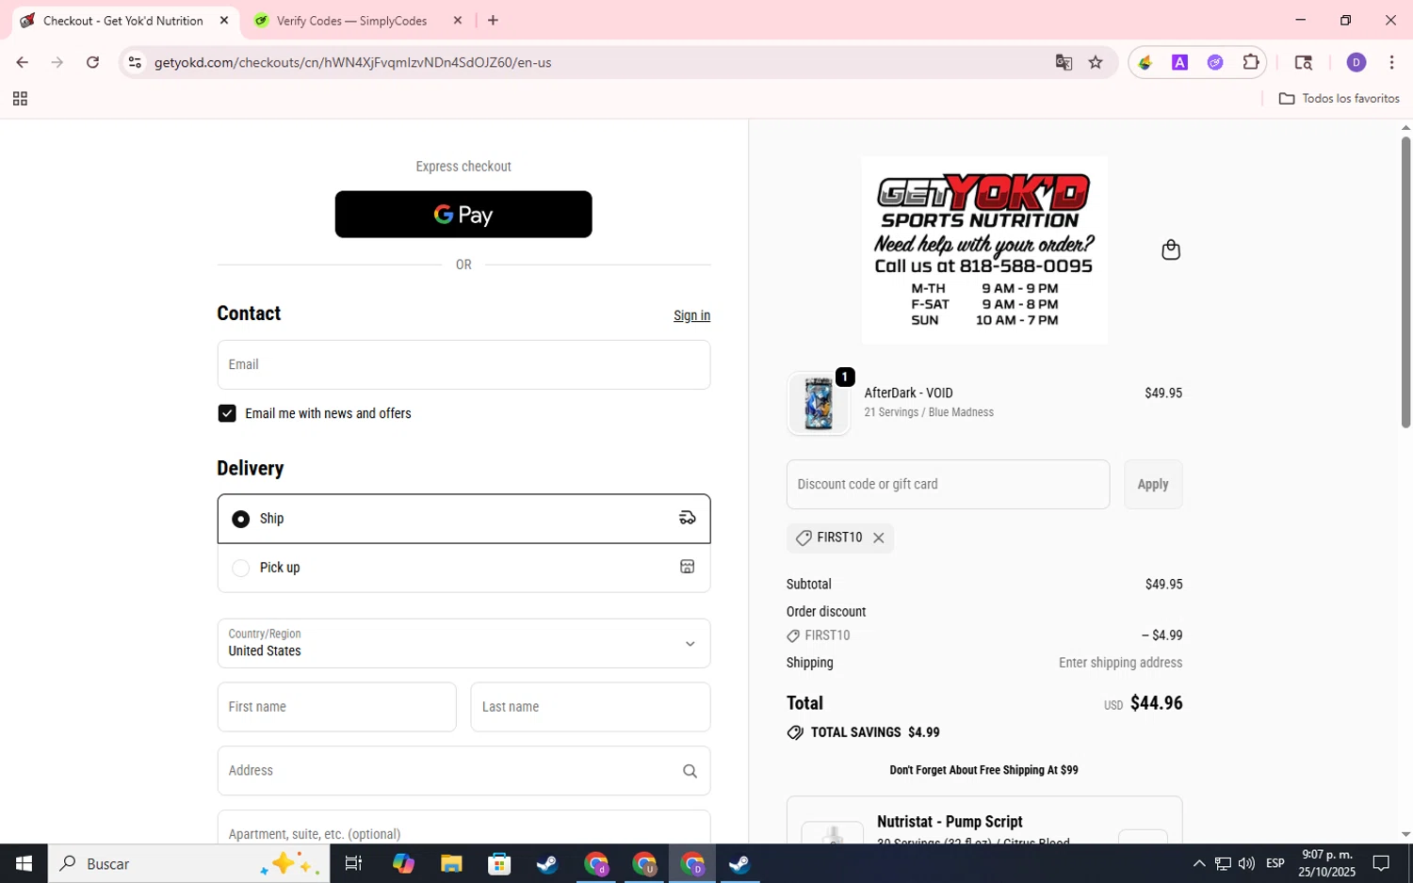1413x883 pixels.
Task: Apply the discount code
Action: pyautogui.click(x=1153, y=484)
